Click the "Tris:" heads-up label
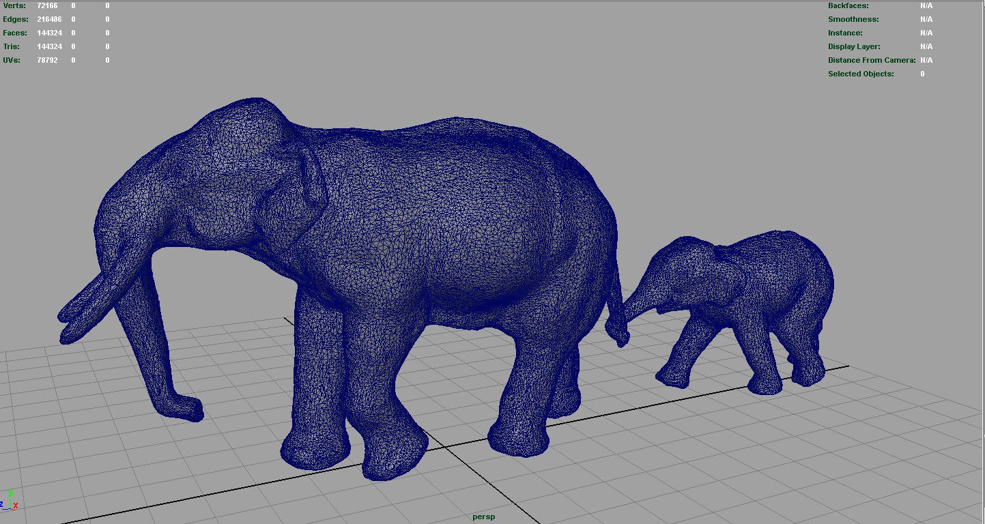 pyautogui.click(x=12, y=46)
